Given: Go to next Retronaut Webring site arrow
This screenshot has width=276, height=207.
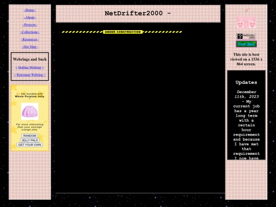Looking at the screenshot, I should pos(44,75).
